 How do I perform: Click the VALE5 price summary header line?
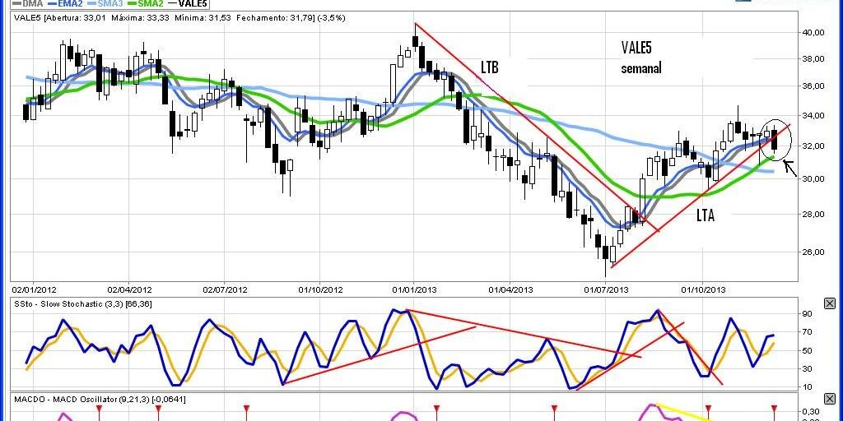coord(179,18)
